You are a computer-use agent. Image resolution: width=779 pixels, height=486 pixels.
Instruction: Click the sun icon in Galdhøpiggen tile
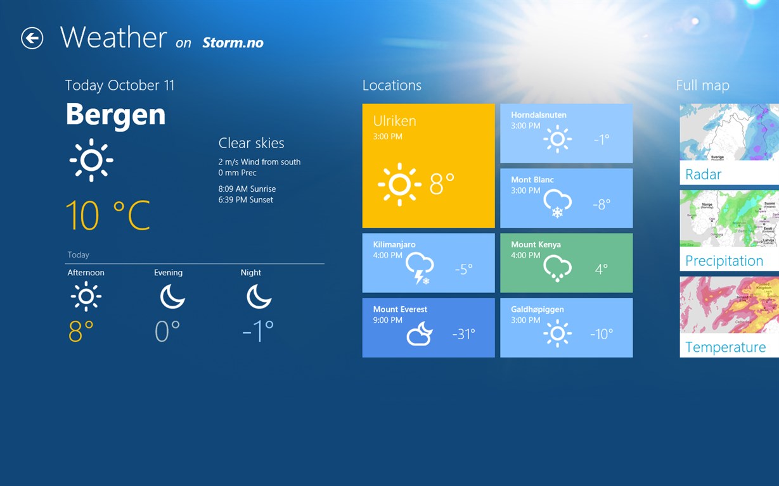click(557, 333)
